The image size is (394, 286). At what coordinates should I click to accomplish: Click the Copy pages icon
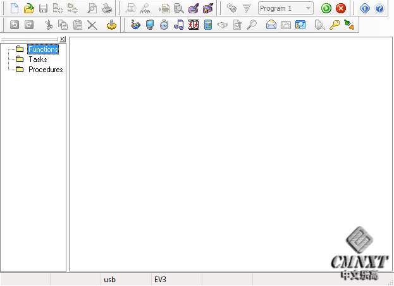coord(63,25)
